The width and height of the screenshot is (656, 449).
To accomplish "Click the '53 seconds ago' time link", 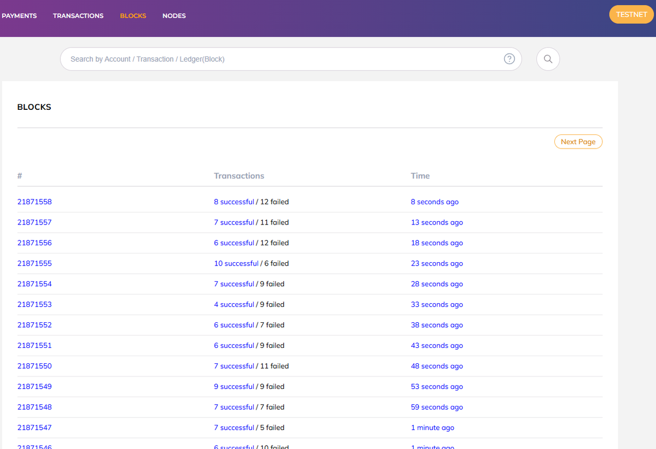I will pos(437,387).
